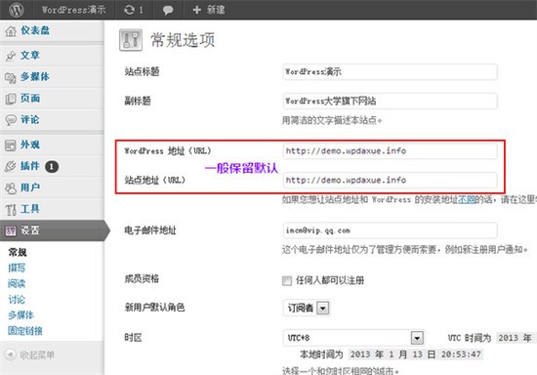The width and height of the screenshot is (537, 375).
Task: Collapse the sidebar with 收起菜单
Action: pos(30,354)
